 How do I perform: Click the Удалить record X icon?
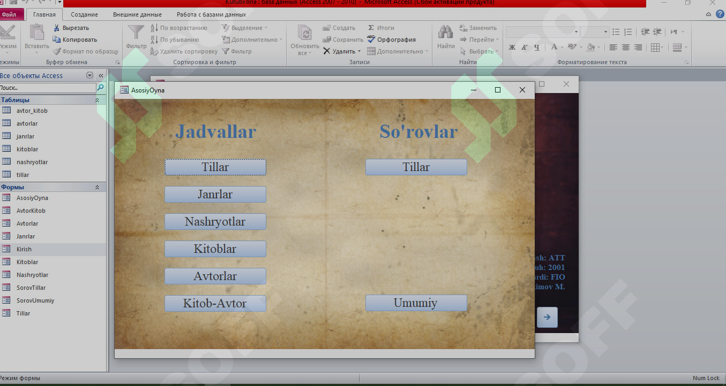coord(327,51)
